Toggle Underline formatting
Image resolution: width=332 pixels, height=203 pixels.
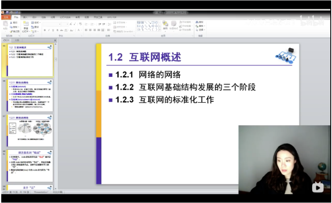point(53,30)
